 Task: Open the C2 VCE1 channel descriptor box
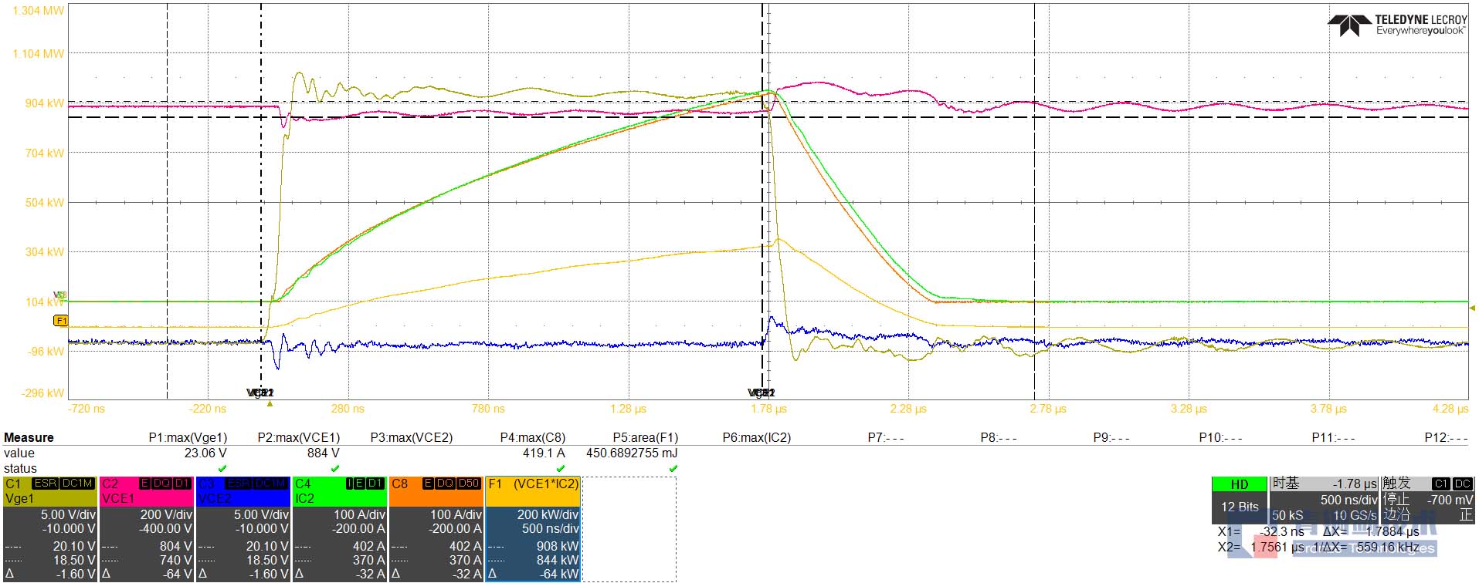pyautogui.click(x=147, y=528)
